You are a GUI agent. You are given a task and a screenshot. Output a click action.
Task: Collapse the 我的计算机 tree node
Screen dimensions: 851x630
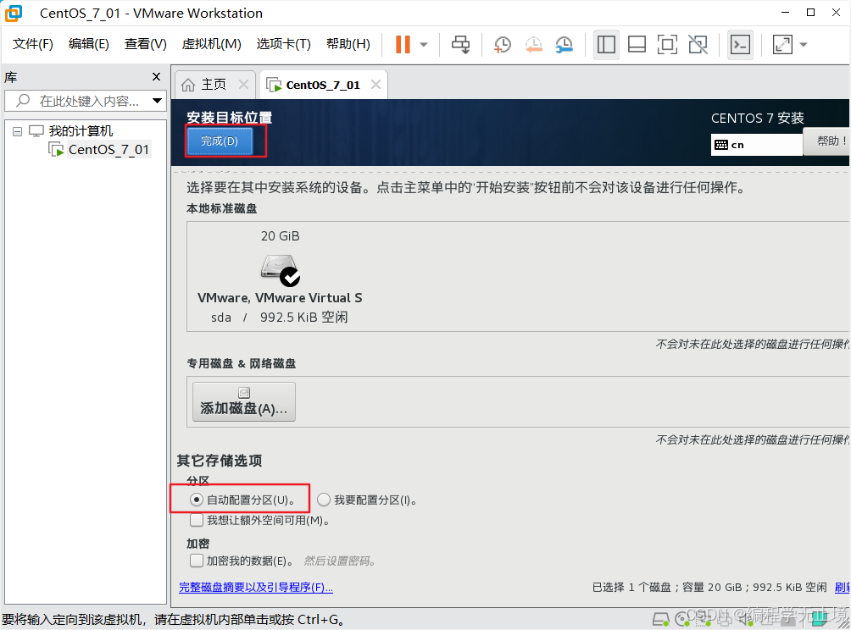tap(17, 131)
